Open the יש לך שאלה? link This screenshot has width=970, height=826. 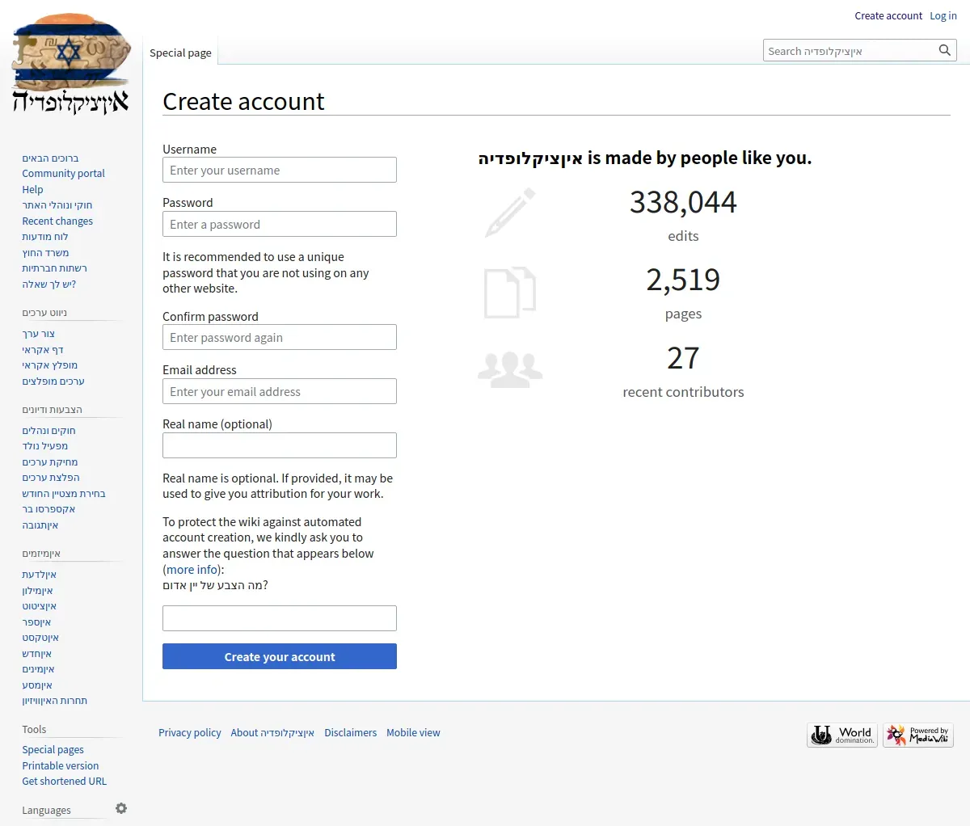[48, 284]
